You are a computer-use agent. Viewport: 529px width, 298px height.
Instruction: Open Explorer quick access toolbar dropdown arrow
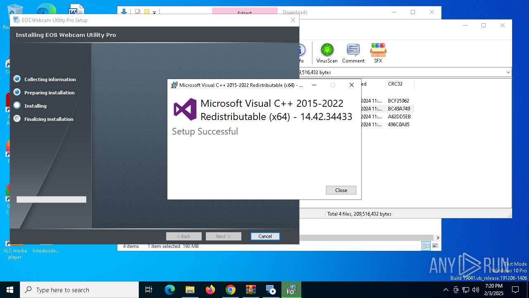(154, 12)
